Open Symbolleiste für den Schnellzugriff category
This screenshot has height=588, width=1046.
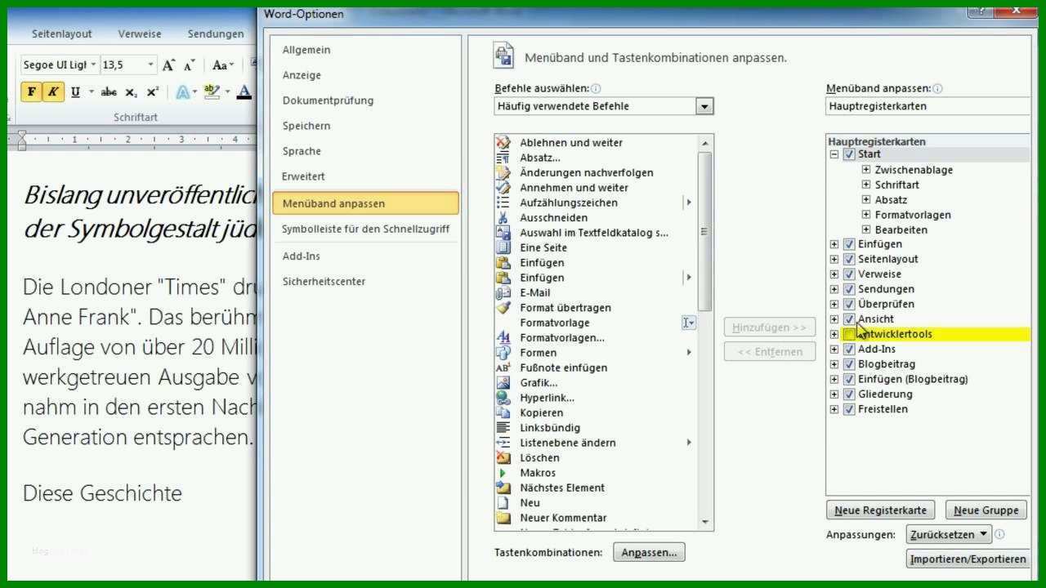coord(366,229)
